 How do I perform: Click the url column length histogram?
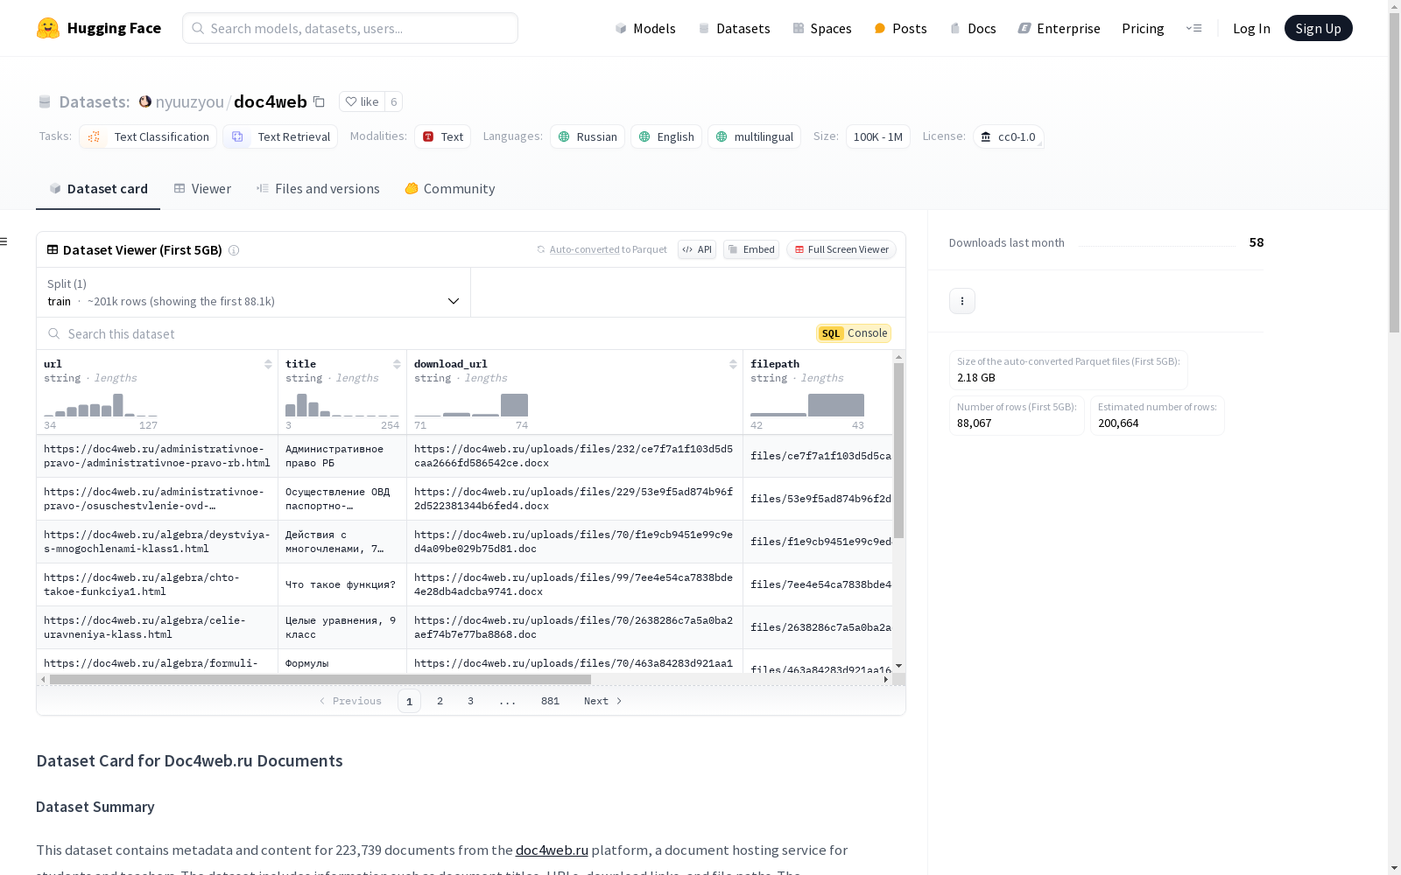tap(101, 404)
